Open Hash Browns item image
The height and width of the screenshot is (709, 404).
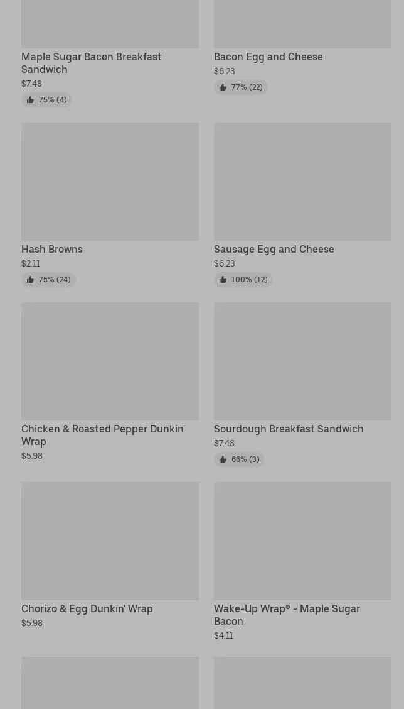[110, 181]
